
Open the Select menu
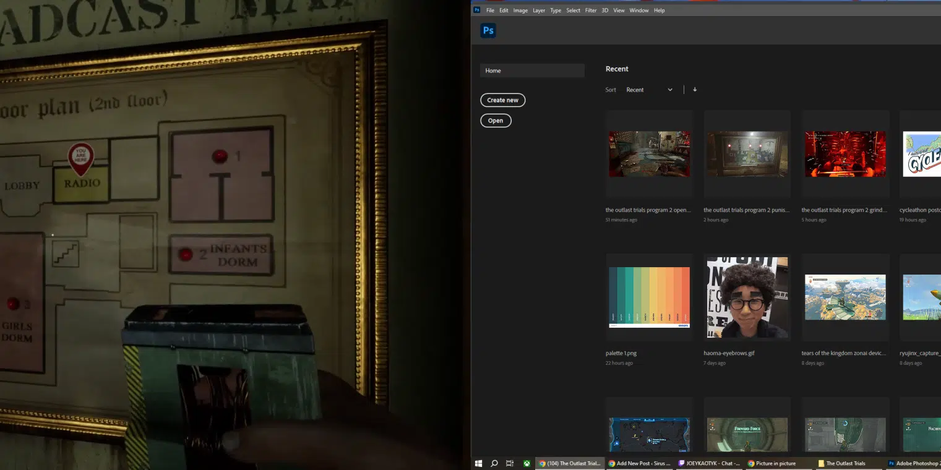point(574,11)
